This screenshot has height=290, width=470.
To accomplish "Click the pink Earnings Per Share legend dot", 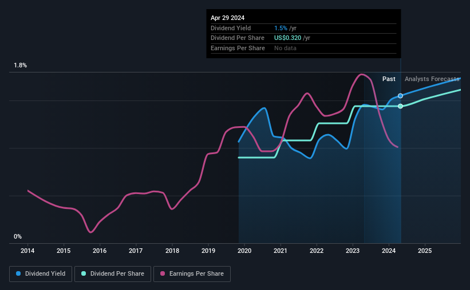I will point(163,273).
